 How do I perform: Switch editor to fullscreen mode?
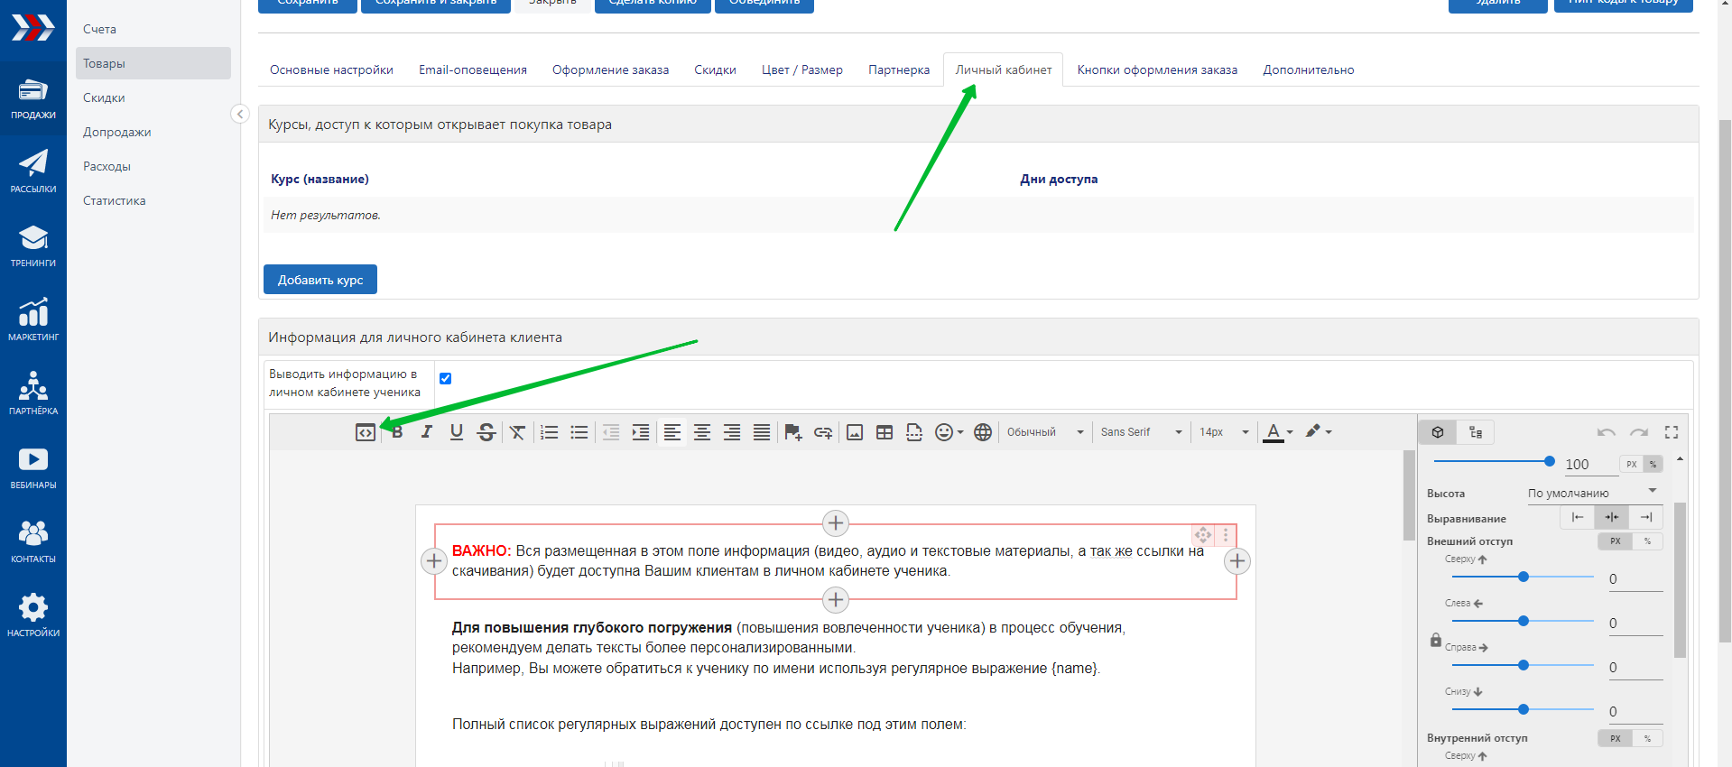pyautogui.click(x=1672, y=432)
